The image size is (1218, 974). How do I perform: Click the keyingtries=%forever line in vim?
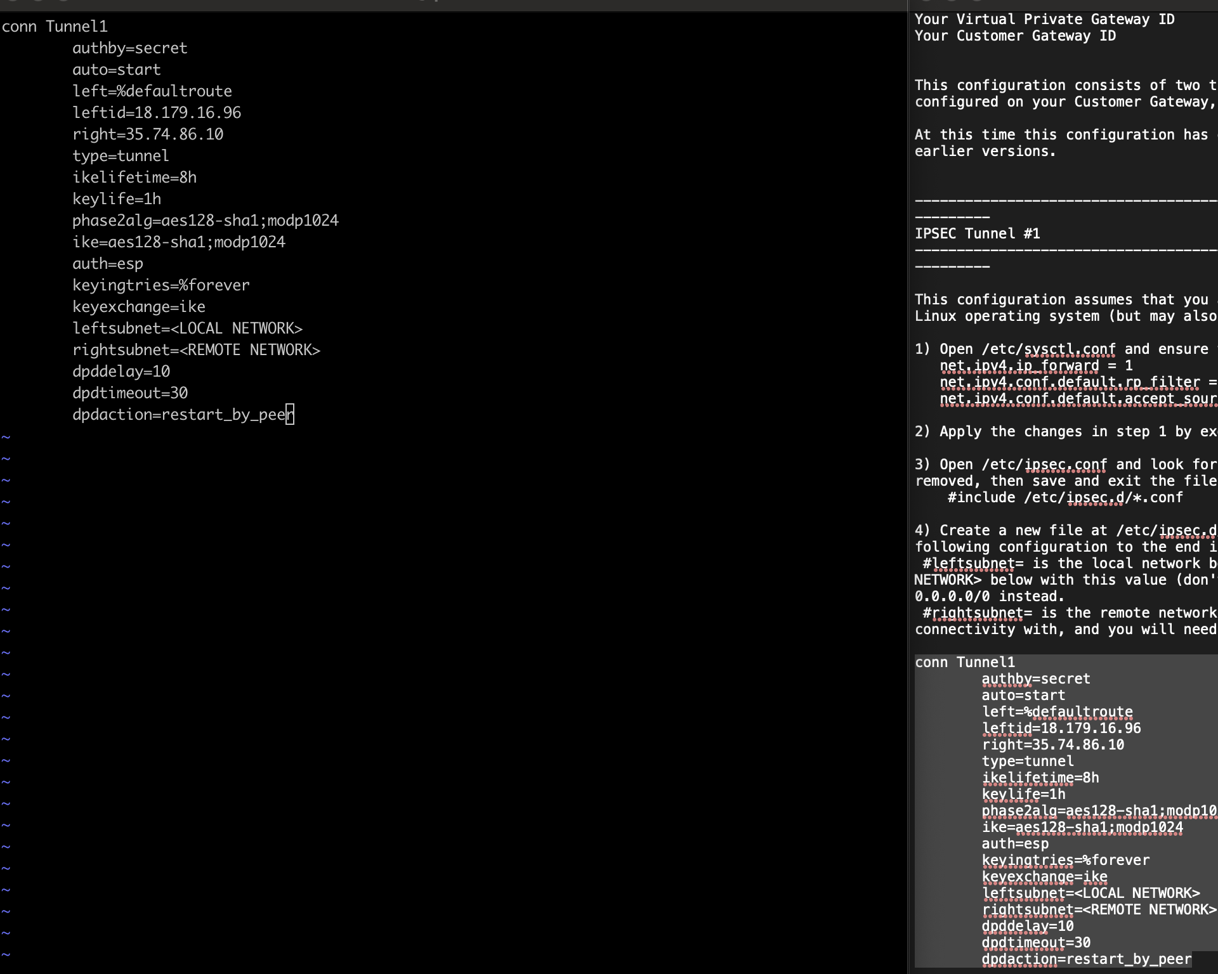(x=160, y=285)
